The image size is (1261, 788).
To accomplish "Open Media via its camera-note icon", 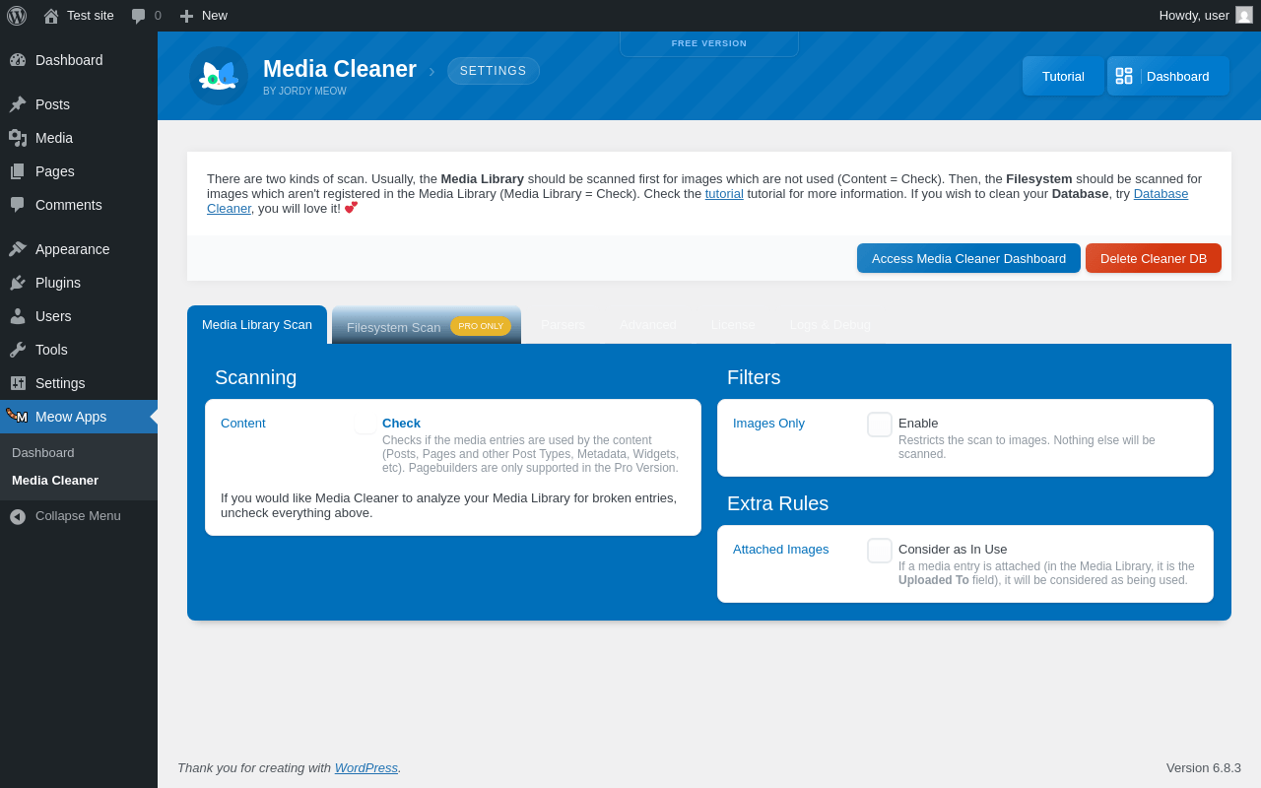I will click(18, 138).
